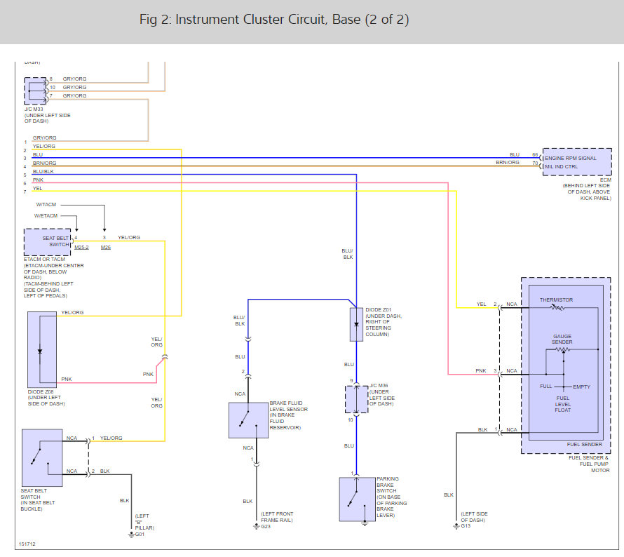Click the 'BLU' label near ECM pin 66

pyautogui.click(x=515, y=154)
